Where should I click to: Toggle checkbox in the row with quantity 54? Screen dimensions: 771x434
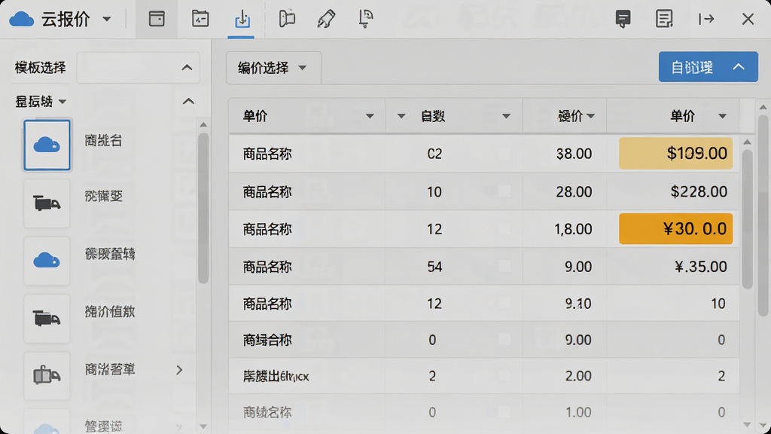tap(504, 267)
